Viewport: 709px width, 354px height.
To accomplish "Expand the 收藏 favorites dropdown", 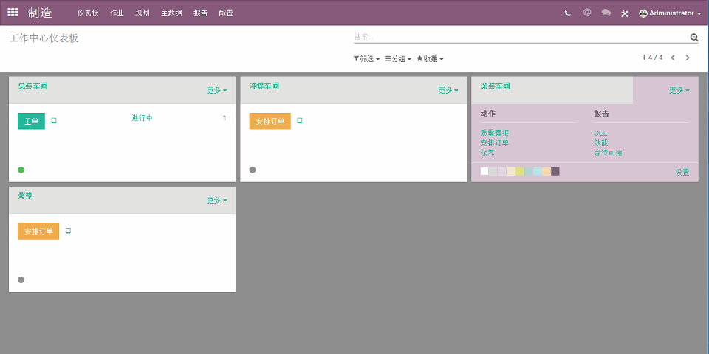I will point(430,59).
